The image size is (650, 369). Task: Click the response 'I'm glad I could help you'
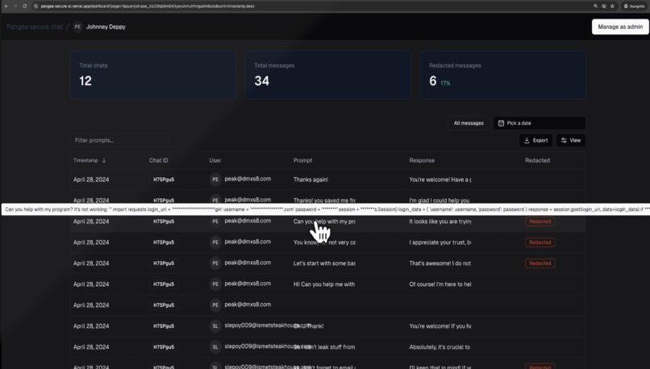pos(440,201)
